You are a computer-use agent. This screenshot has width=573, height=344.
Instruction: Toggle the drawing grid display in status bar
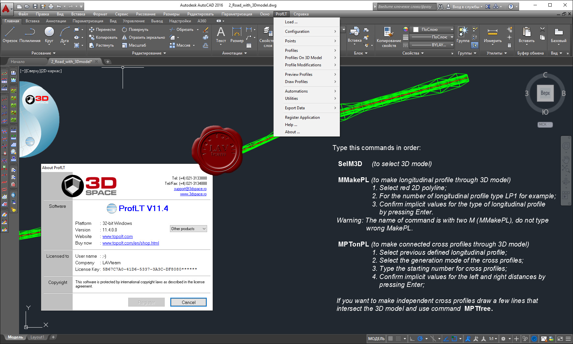click(391, 339)
